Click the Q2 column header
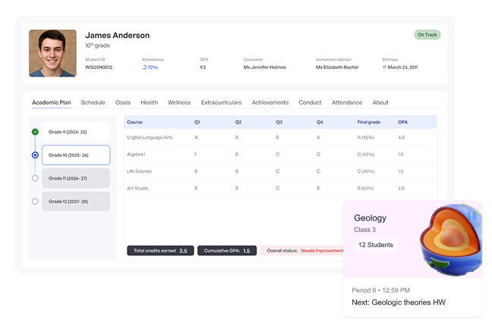The image size is (492, 329). 238,122
